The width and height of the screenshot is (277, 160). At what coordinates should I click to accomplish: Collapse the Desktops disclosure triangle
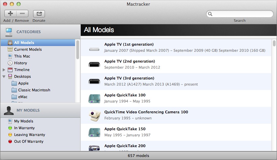(x=4, y=76)
